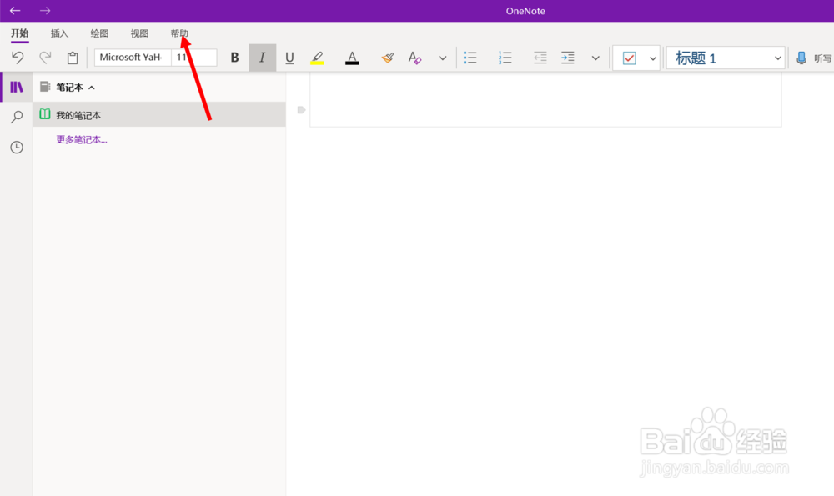
Task: Show notebooks navigation pane icon
Action: click(17, 87)
